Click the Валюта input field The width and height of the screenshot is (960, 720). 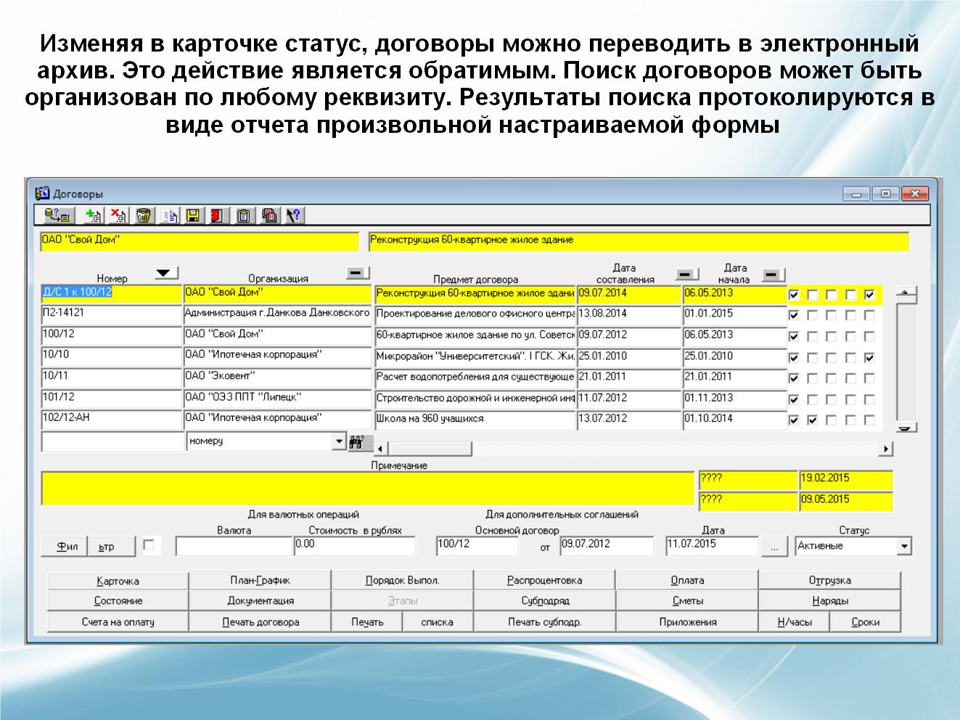[234, 546]
